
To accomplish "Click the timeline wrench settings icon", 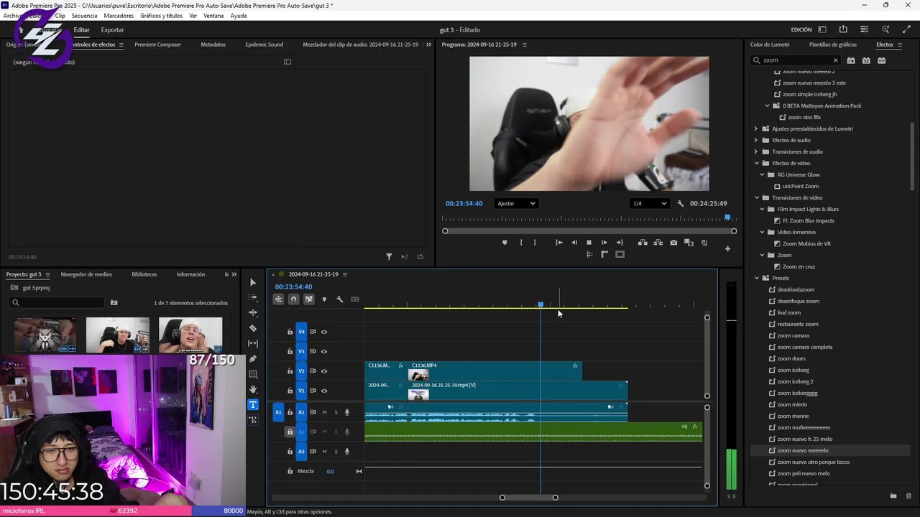I will pos(339,299).
